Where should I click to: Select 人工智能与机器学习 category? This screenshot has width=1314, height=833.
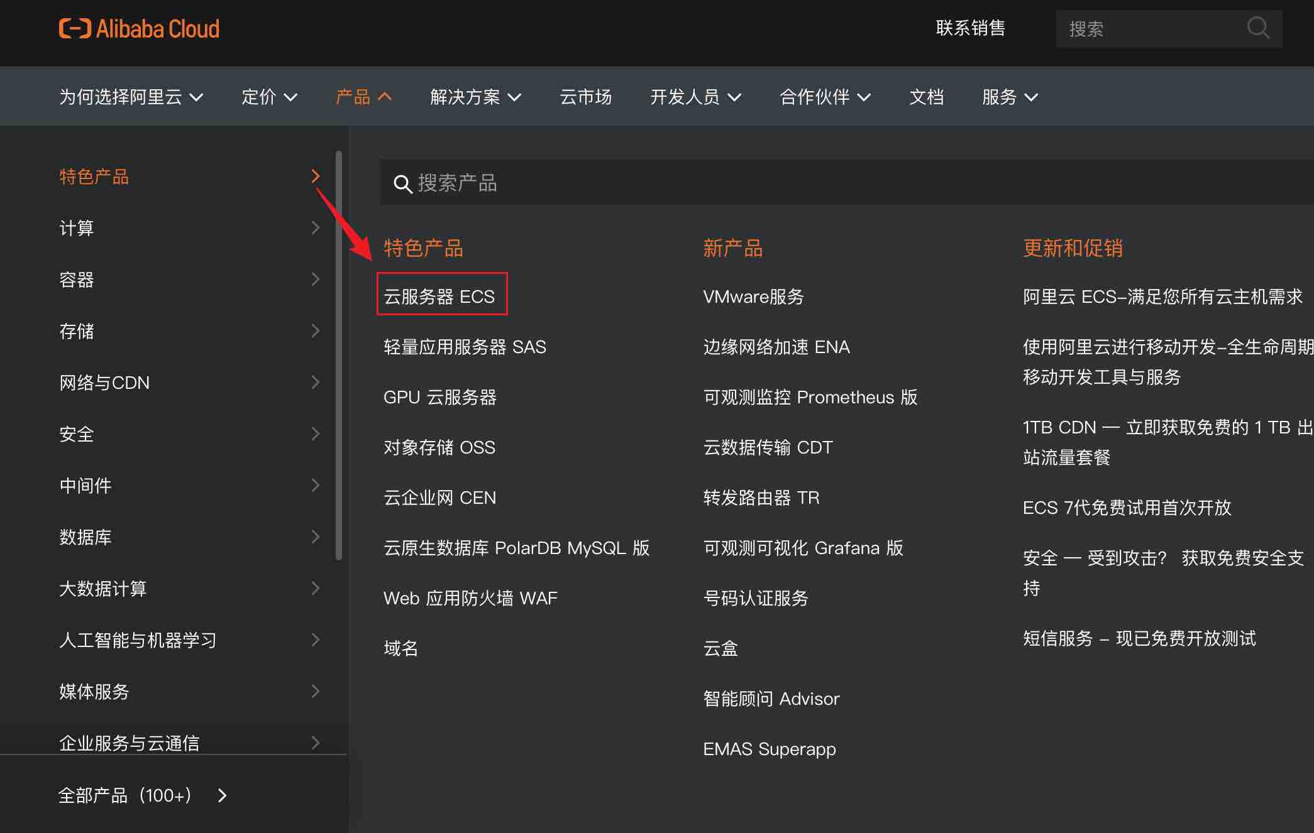click(190, 640)
